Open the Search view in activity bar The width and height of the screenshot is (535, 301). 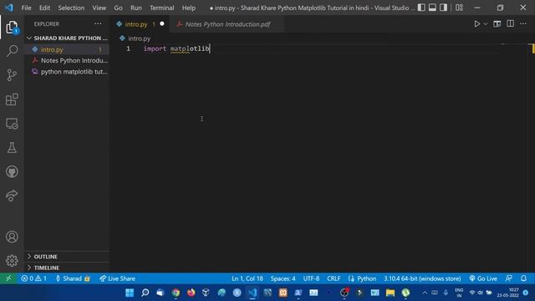click(x=12, y=51)
